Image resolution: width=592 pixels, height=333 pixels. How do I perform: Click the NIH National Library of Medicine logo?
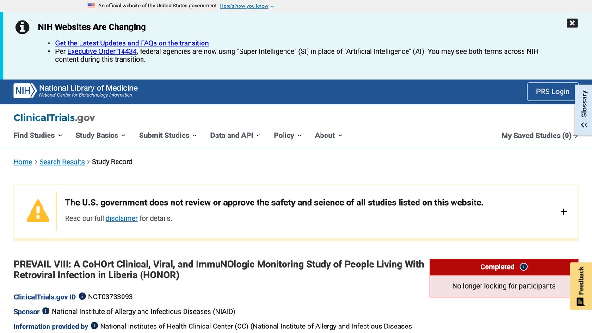(x=76, y=91)
